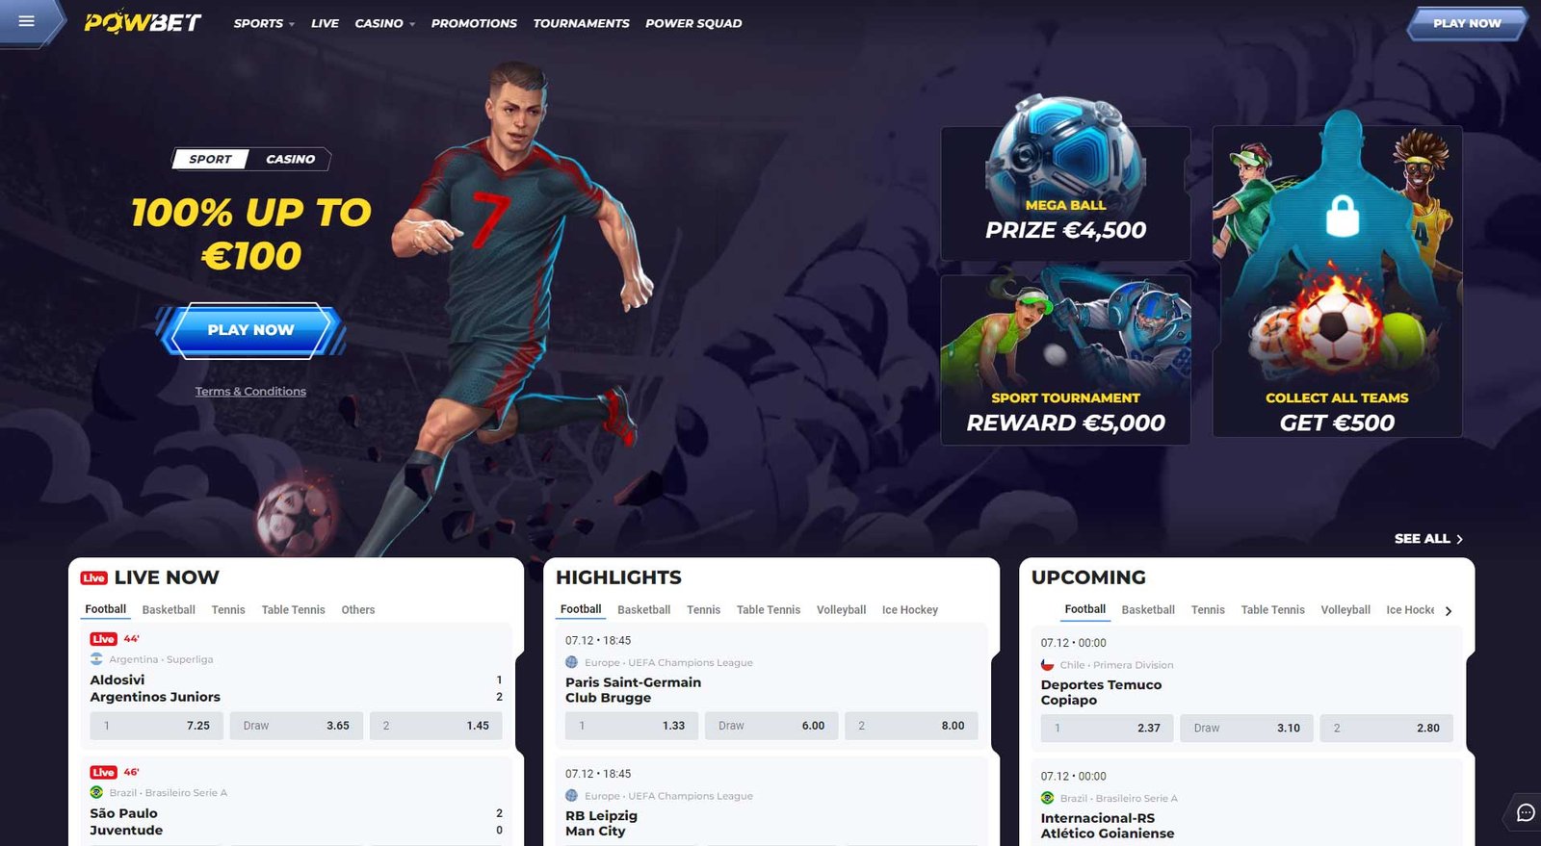Open the live chat bubble icon
The height and width of the screenshot is (846, 1541).
pos(1526,812)
